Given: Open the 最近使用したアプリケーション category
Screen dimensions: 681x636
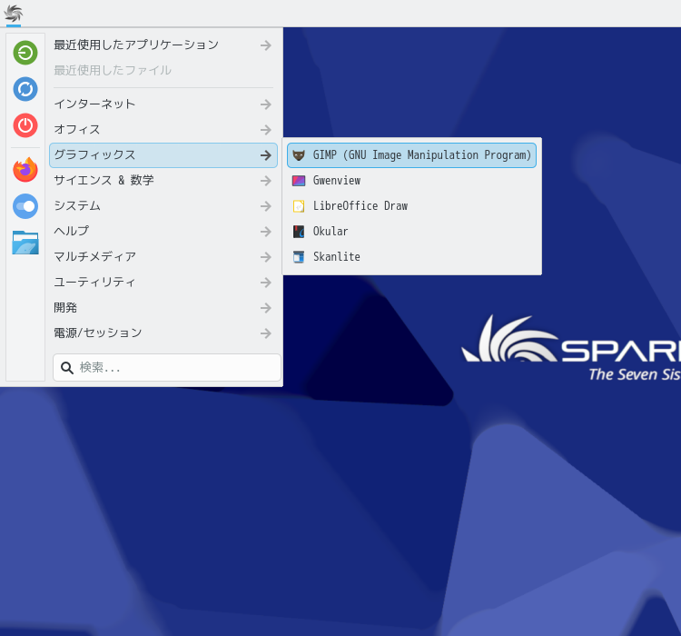Looking at the screenshot, I should (x=163, y=45).
